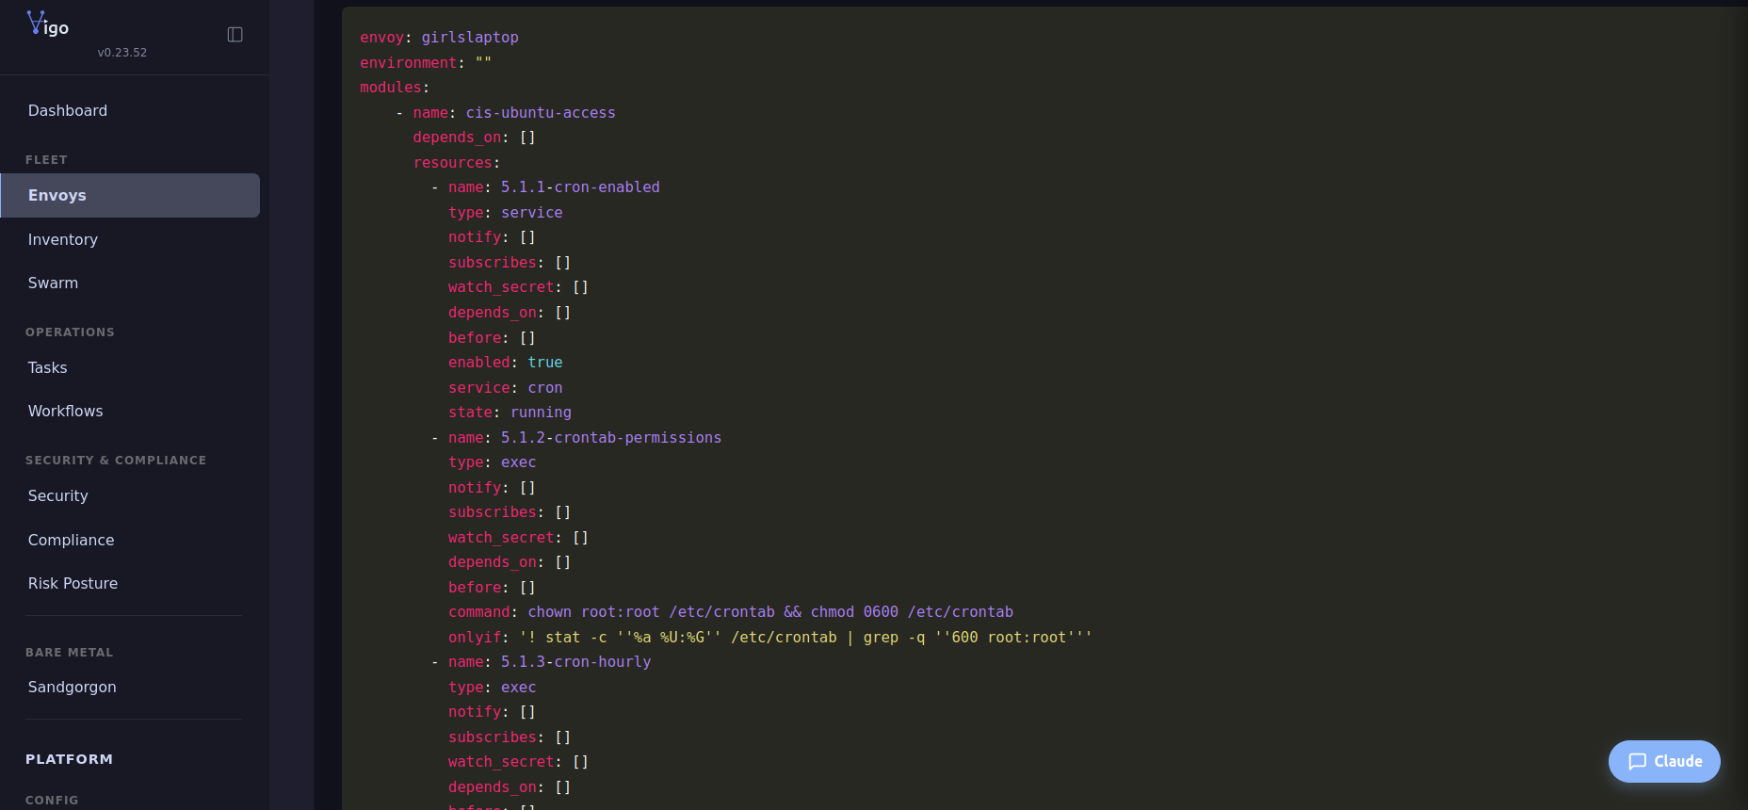The image size is (1748, 810).
Task: Click the FLEET section header
Action: pos(46,160)
